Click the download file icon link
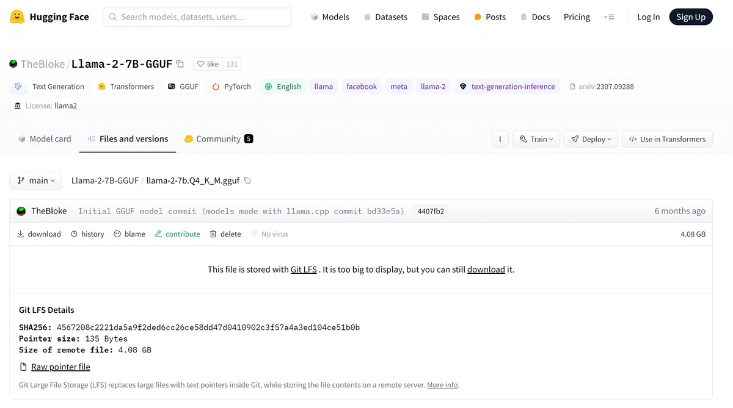Viewport: 733px width, 408px height. 39,234
